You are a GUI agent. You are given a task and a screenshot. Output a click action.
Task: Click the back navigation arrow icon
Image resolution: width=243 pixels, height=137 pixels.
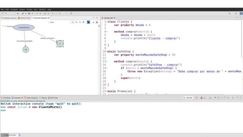click(53, 14)
